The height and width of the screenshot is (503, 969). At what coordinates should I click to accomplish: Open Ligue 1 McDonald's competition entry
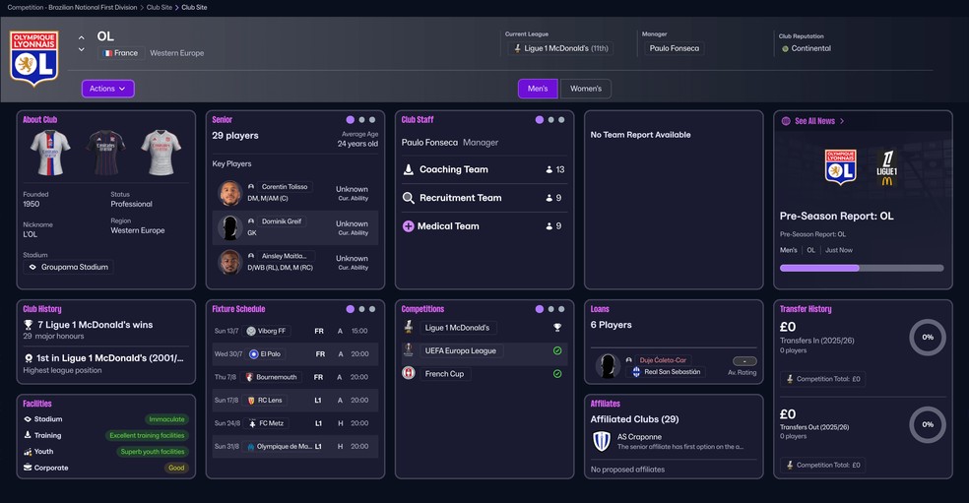(457, 328)
